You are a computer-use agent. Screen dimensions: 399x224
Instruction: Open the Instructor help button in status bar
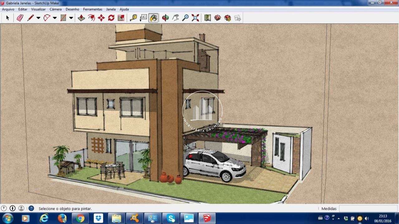click(31, 208)
